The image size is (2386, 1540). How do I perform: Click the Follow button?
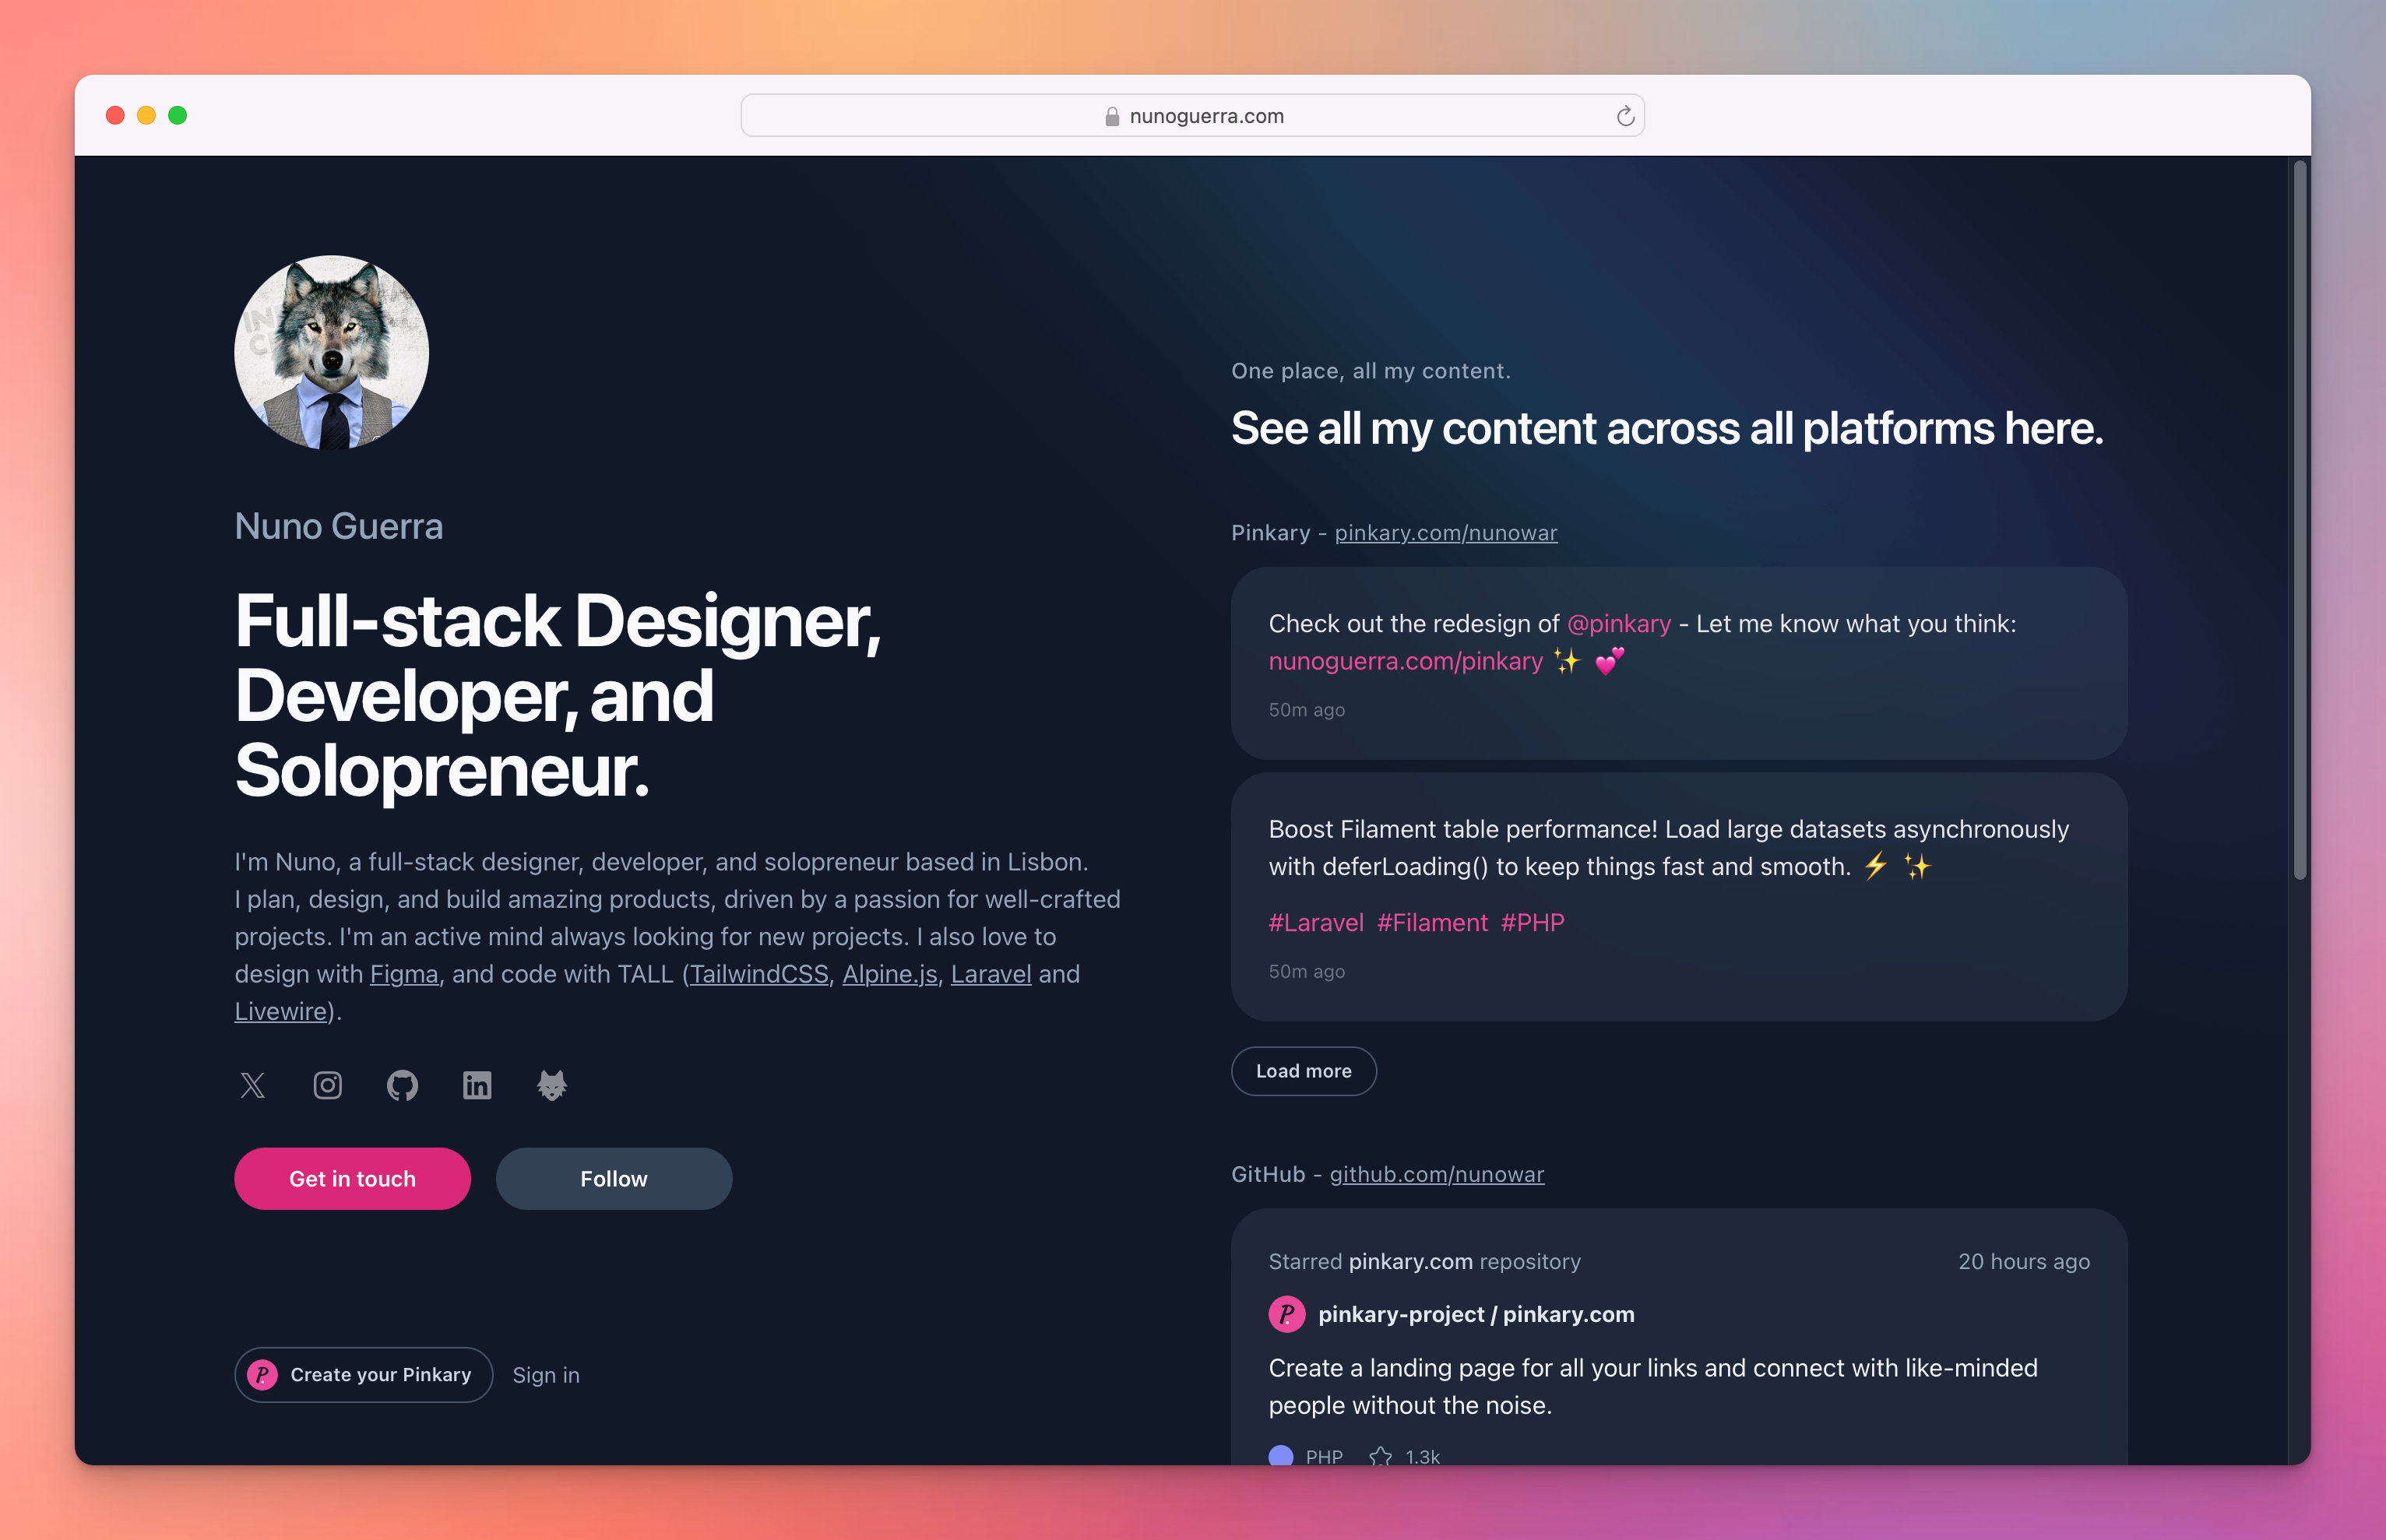point(613,1178)
